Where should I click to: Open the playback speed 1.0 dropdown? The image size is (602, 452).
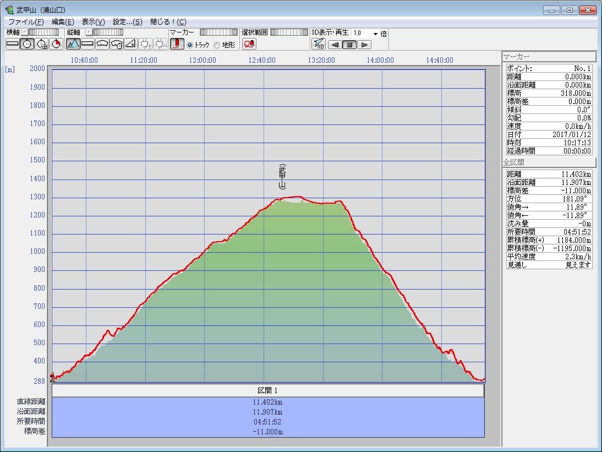coord(375,34)
